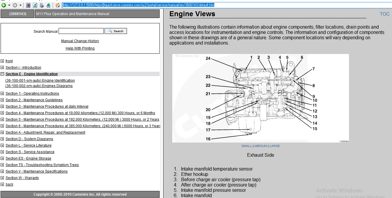
Task: Open Section TS - Troubleshooting Symptom Trees link
Action: tap(42, 165)
